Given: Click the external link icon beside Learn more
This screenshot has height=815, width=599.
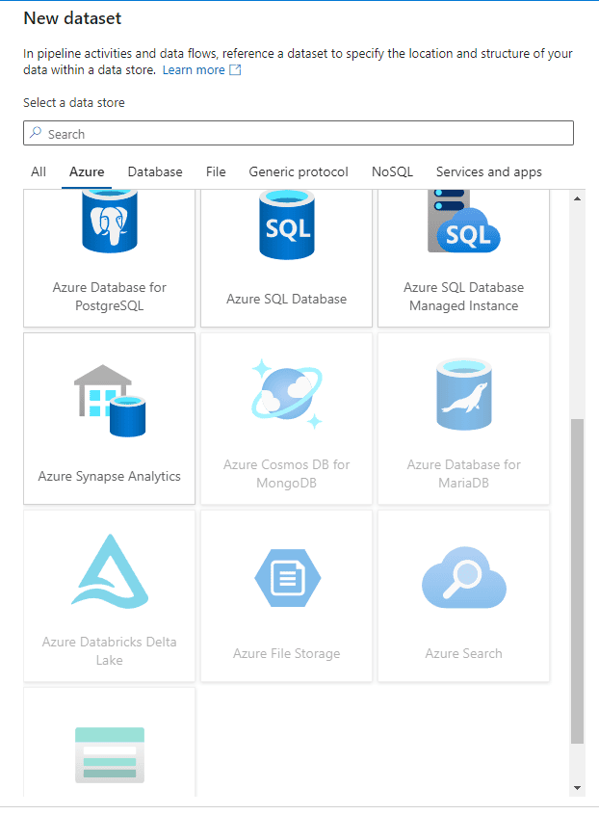Looking at the screenshot, I should 235,69.
